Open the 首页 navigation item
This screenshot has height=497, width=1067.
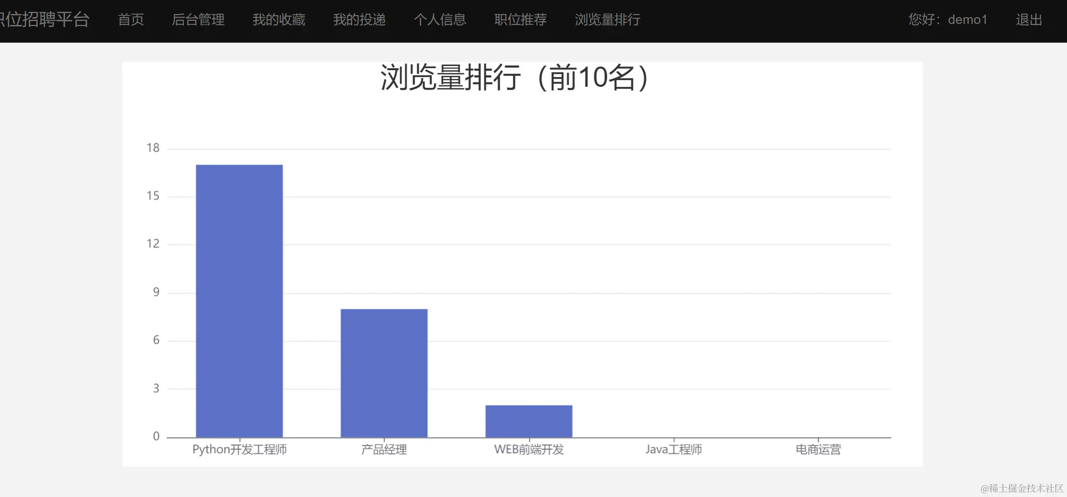(x=131, y=20)
